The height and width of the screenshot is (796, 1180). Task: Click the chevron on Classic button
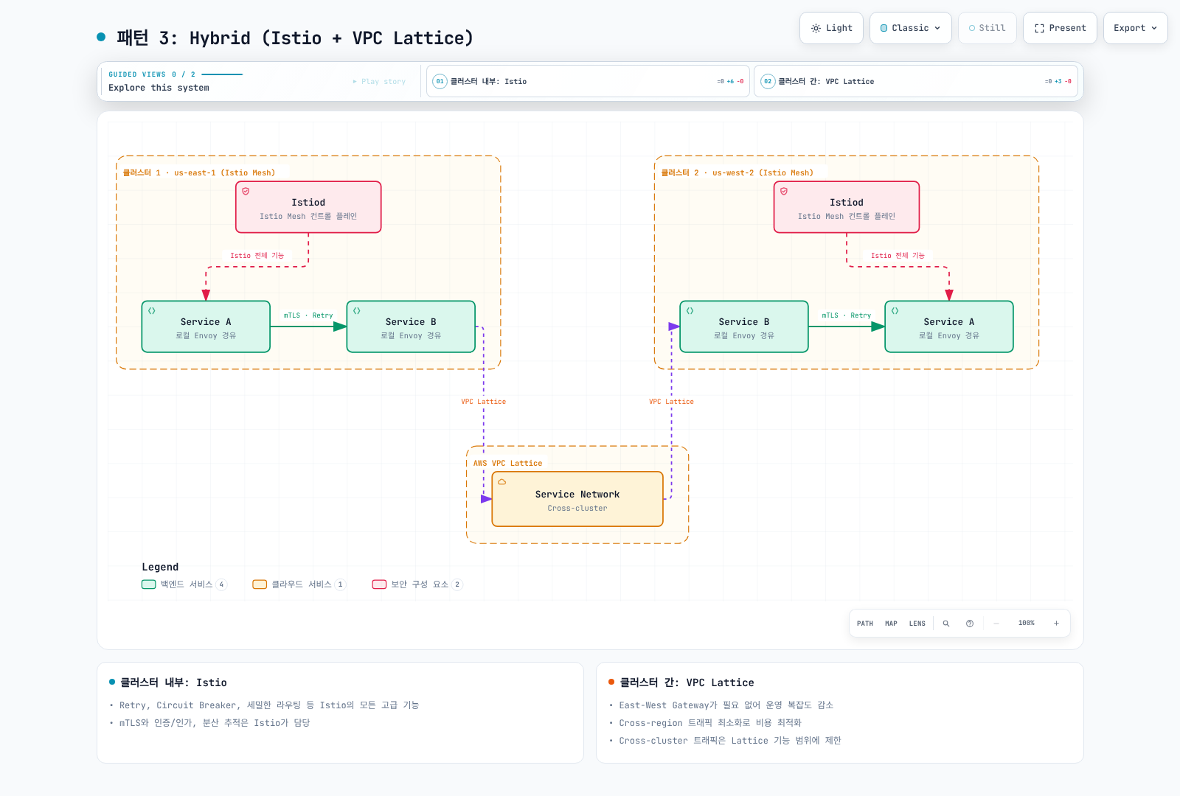click(937, 28)
